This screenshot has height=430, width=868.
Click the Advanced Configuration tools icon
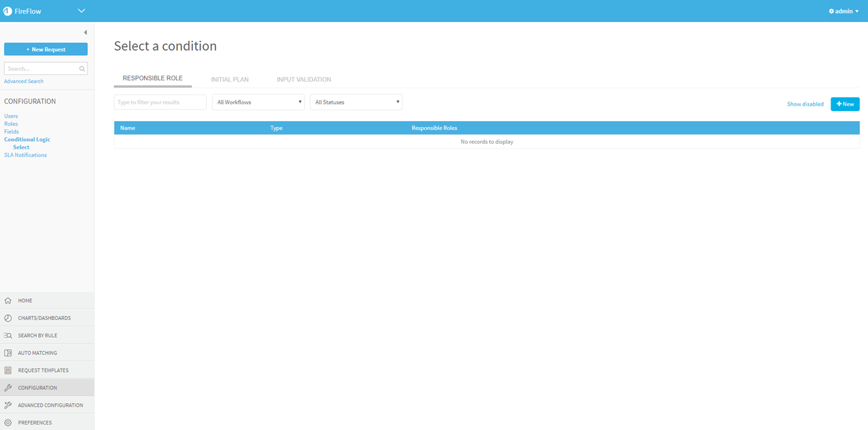point(8,405)
